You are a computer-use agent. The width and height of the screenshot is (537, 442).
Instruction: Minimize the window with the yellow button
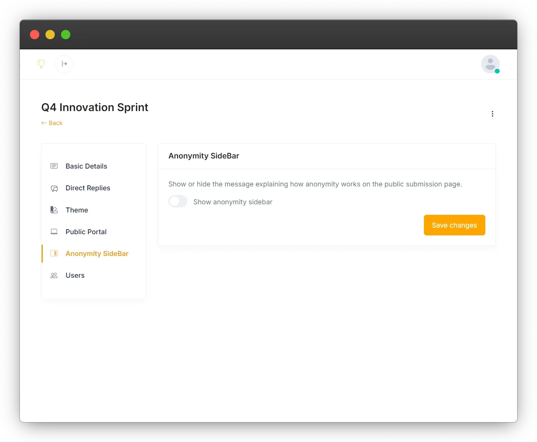pos(50,35)
